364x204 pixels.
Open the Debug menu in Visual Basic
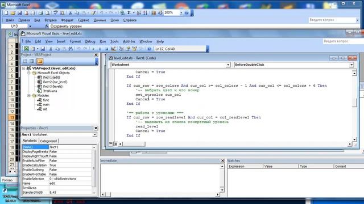pyautogui.click(x=90, y=41)
